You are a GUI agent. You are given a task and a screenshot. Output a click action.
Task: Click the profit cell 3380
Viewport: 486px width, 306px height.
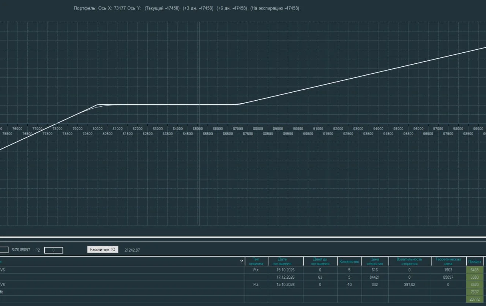(475, 277)
